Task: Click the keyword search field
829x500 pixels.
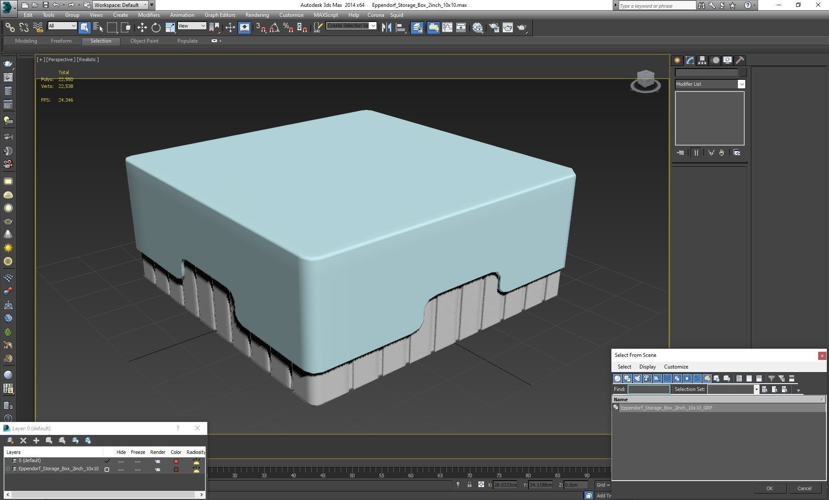Action: coord(657,6)
